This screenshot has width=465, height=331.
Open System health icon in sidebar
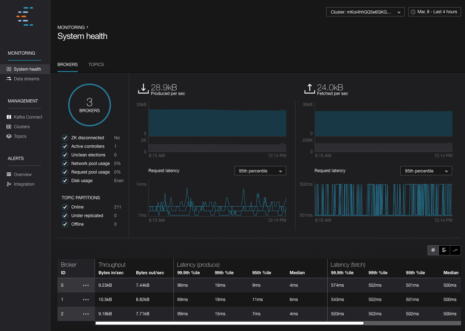[x=9, y=69]
